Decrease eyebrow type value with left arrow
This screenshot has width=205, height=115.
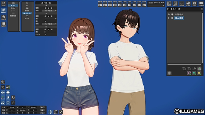[45, 8]
